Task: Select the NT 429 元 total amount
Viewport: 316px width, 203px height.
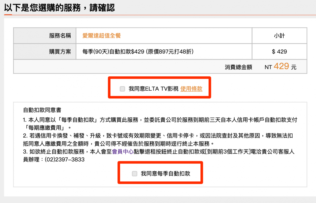Action: (x=280, y=66)
